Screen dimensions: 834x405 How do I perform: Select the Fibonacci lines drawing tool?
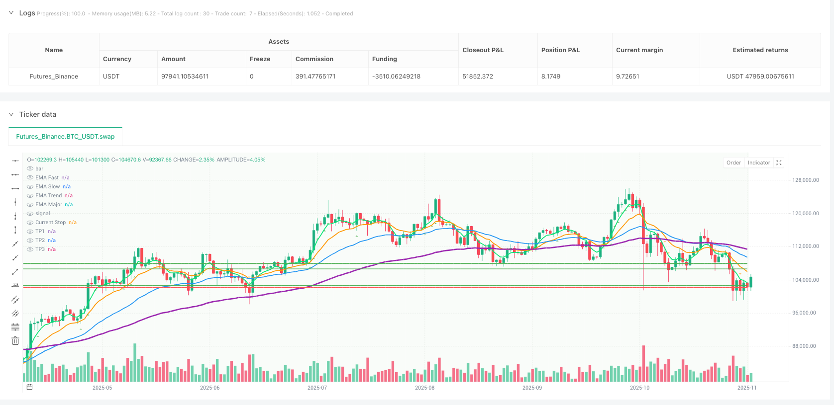pyautogui.click(x=15, y=327)
